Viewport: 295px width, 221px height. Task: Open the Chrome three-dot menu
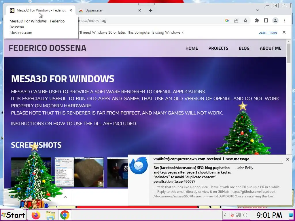tap(285, 20)
